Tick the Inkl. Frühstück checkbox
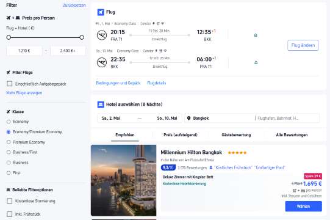The height and width of the screenshot is (220, 330). (10, 214)
